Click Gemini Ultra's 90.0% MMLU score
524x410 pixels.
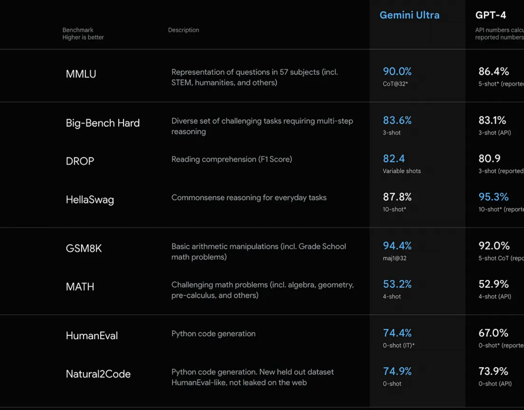tap(397, 72)
